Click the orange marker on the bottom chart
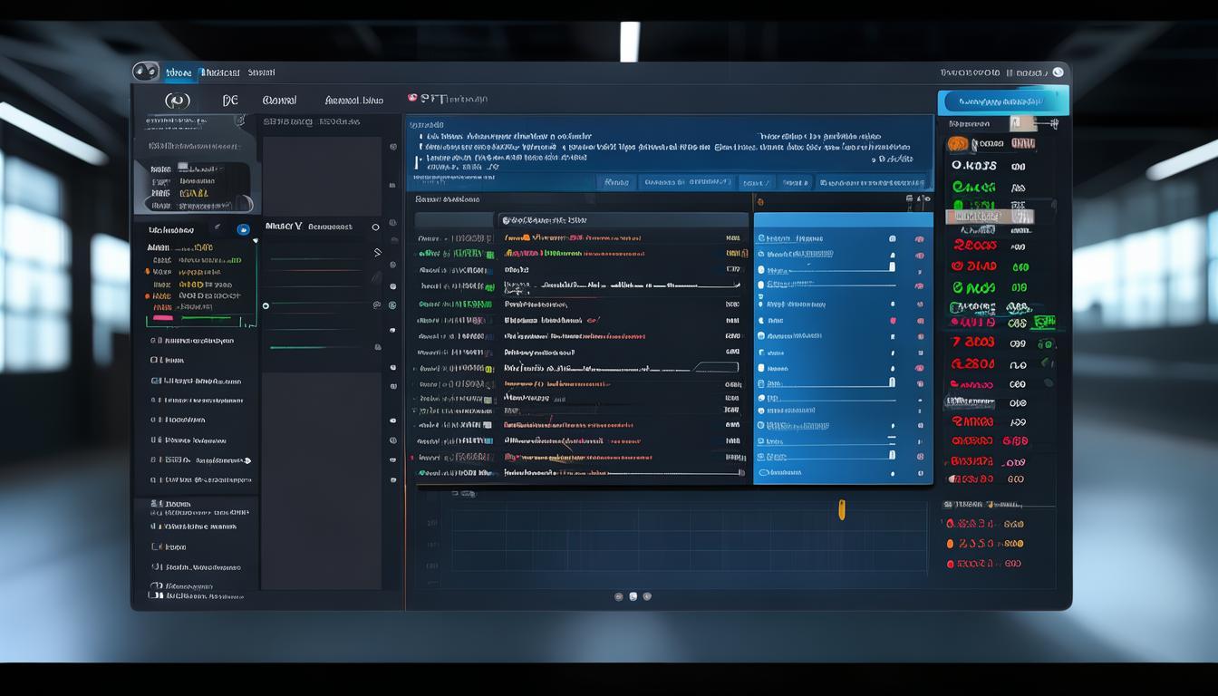This screenshot has width=1218, height=696. [x=841, y=509]
